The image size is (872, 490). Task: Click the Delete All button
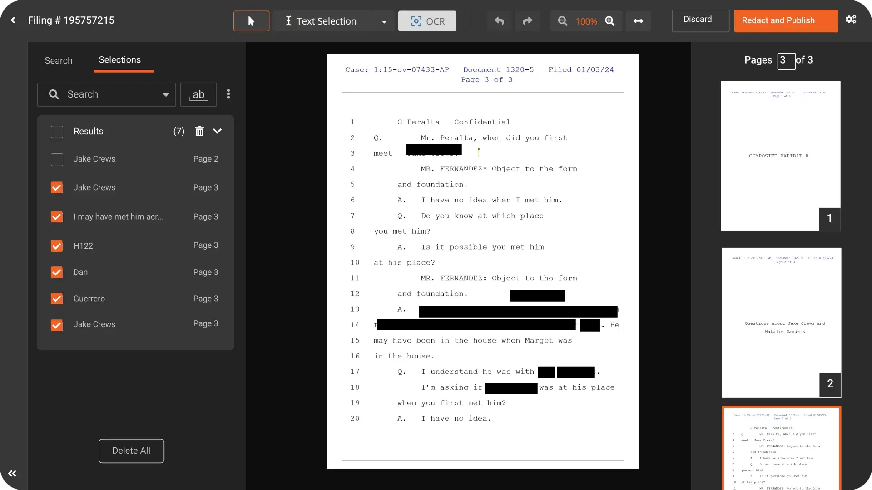pos(131,451)
